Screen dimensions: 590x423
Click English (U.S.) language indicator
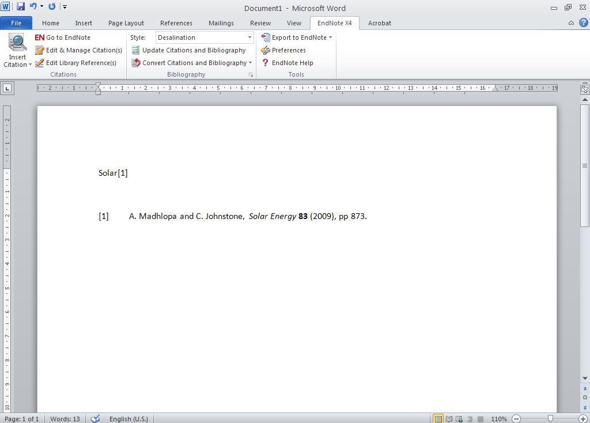[128, 419]
